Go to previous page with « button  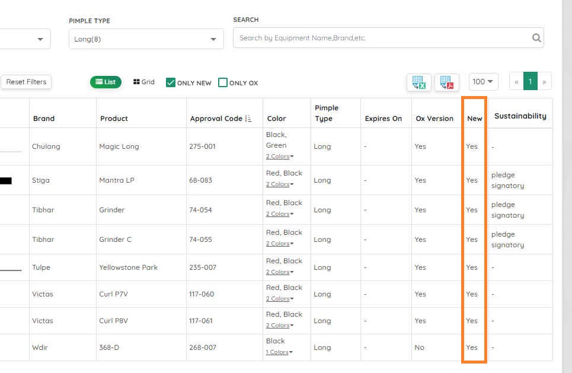click(516, 82)
